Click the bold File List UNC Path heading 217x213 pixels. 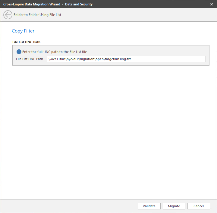point(26,42)
